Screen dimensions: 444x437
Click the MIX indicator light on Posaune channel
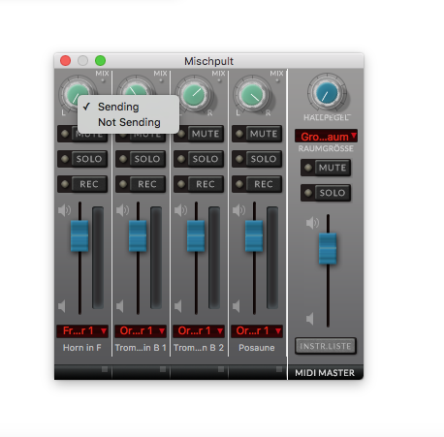(x=278, y=80)
